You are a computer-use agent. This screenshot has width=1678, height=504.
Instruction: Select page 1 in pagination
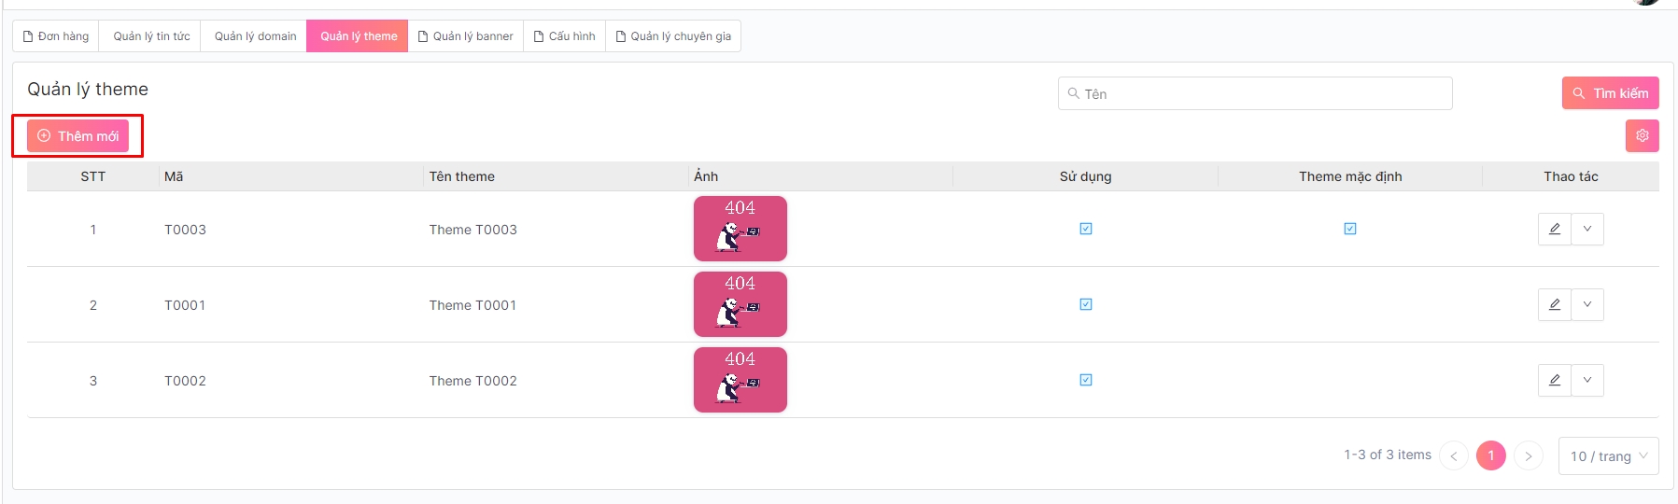[1490, 455]
